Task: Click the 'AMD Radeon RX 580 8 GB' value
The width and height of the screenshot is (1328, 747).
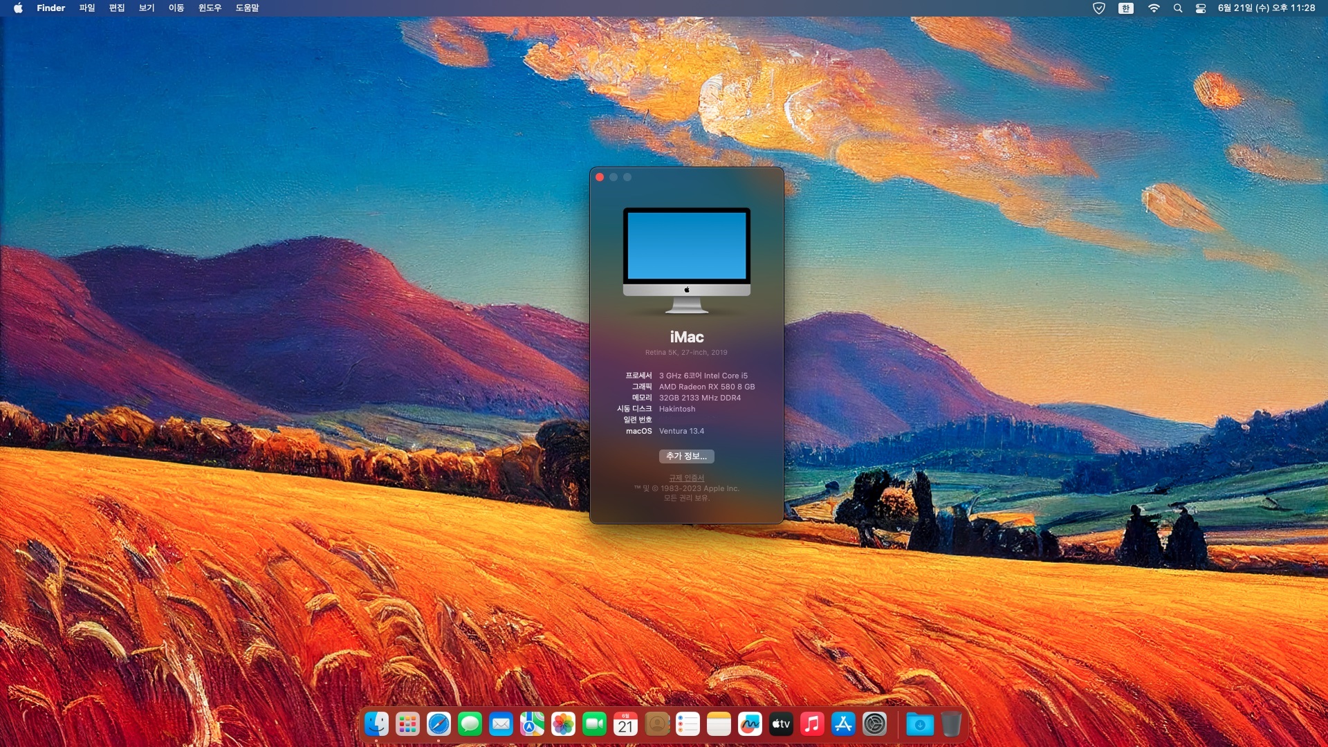Action: click(706, 387)
